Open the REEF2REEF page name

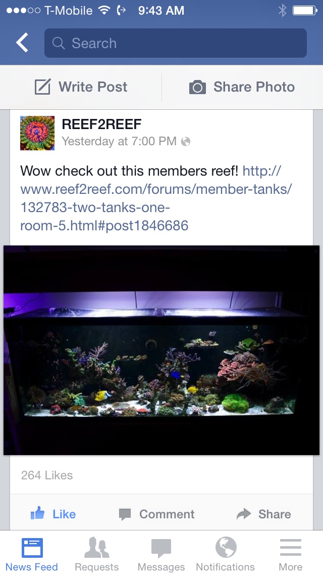pos(101,125)
